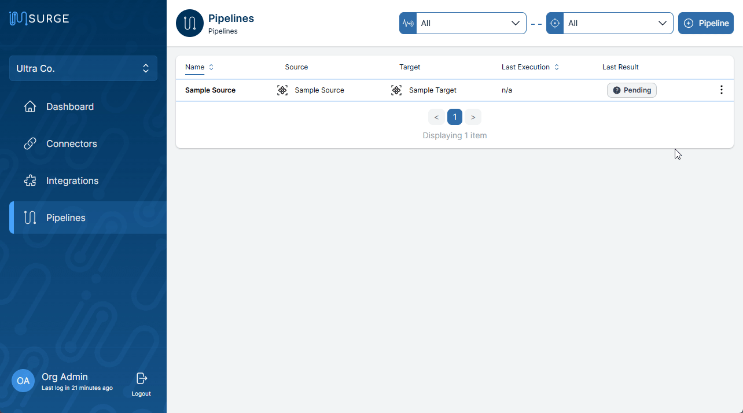Open Connectors from the sidebar
The height and width of the screenshot is (413, 743).
click(71, 143)
